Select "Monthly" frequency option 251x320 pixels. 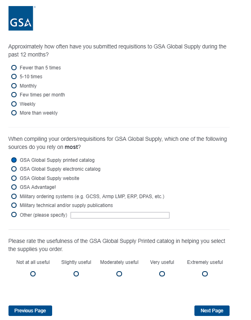pos(14,86)
